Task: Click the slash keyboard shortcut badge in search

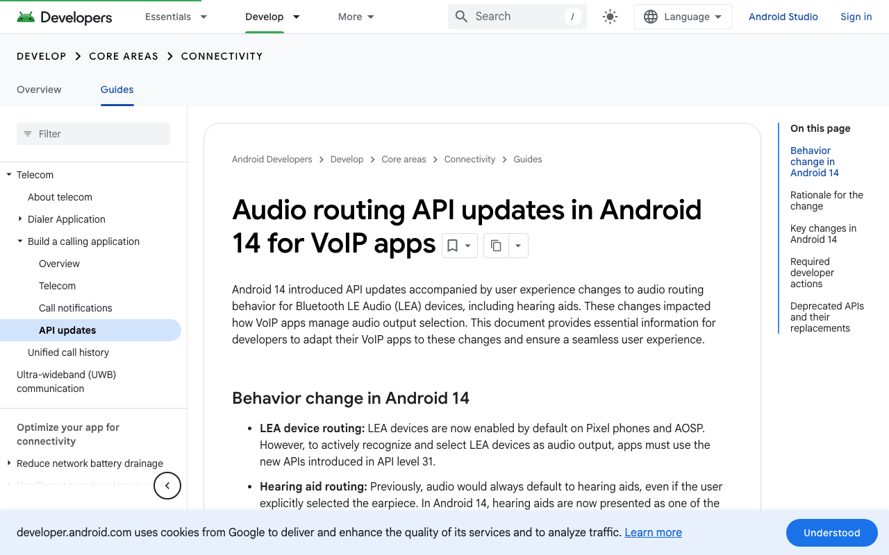Action: point(572,17)
